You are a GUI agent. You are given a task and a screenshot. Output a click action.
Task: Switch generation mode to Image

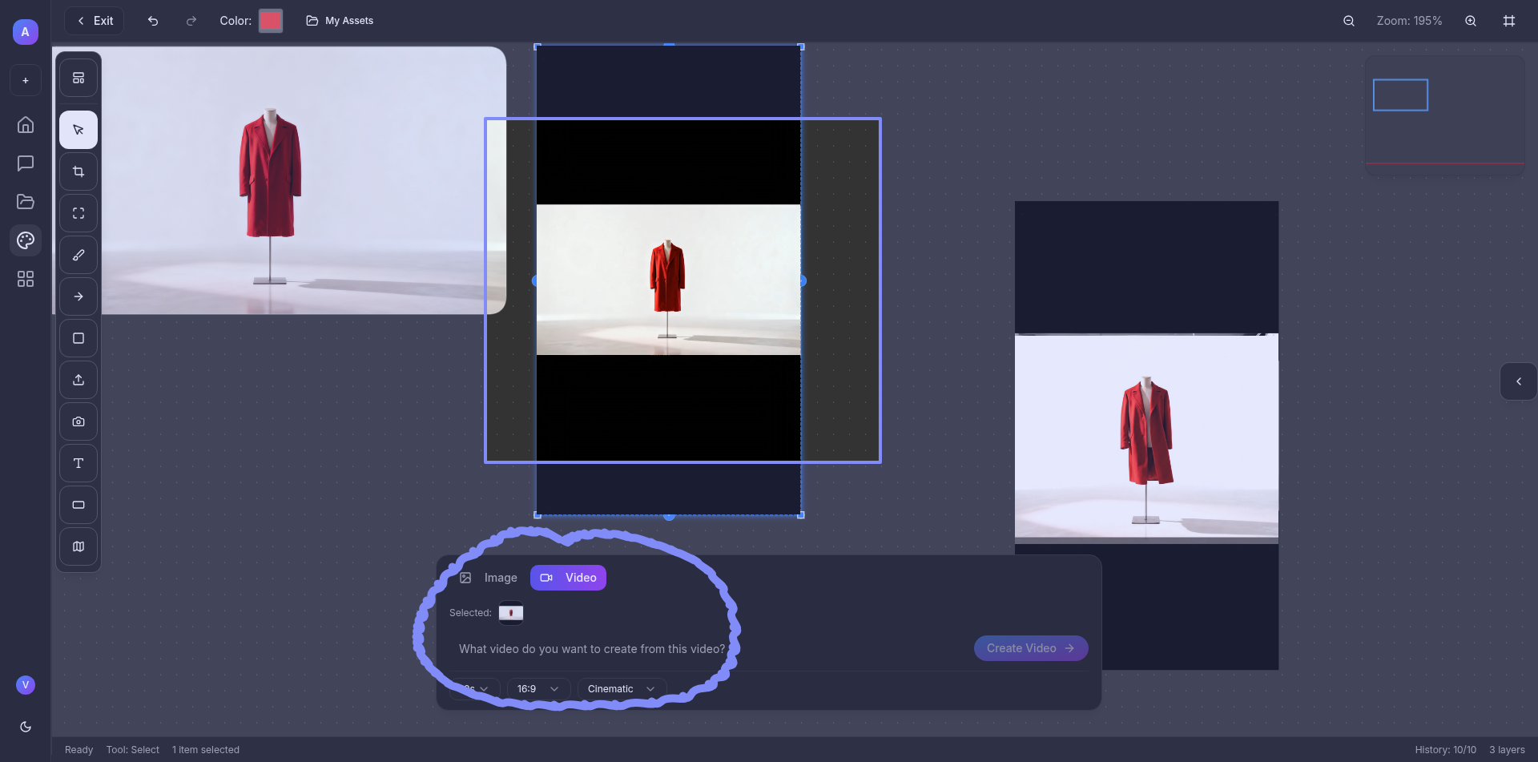[x=489, y=578]
